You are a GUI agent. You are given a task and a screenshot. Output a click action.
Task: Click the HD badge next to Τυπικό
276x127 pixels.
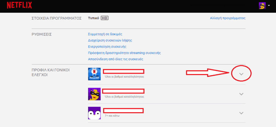point(105,18)
